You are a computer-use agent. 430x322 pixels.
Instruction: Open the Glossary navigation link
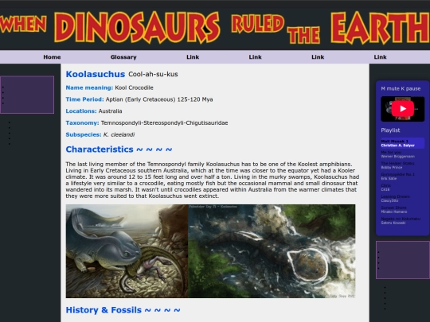click(123, 57)
